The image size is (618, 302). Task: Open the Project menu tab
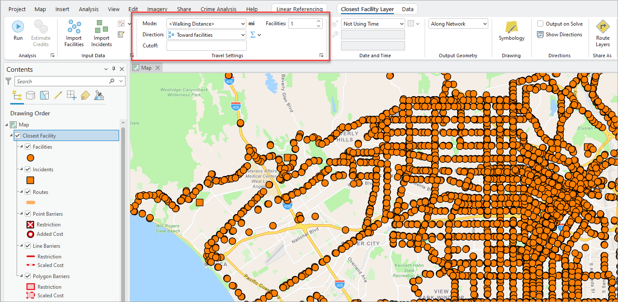coord(17,9)
